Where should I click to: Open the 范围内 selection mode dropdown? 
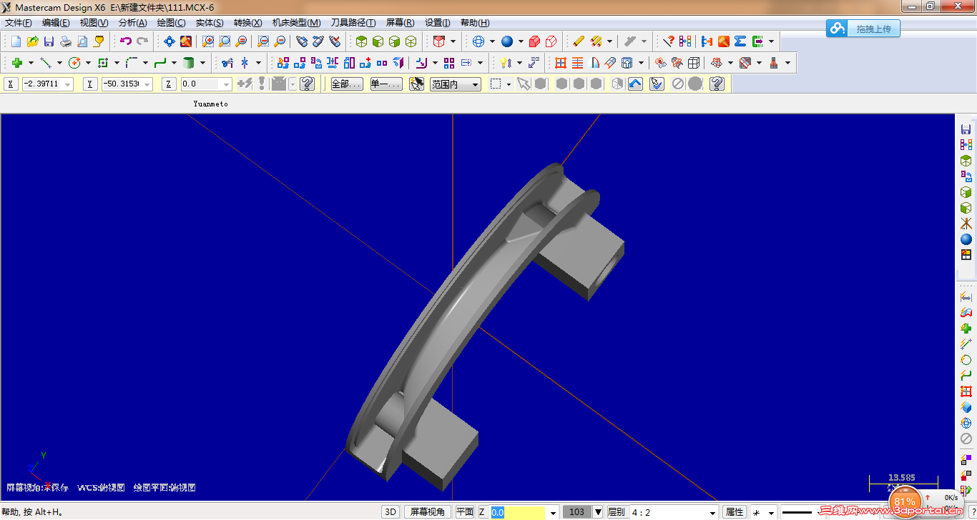(x=455, y=84)
